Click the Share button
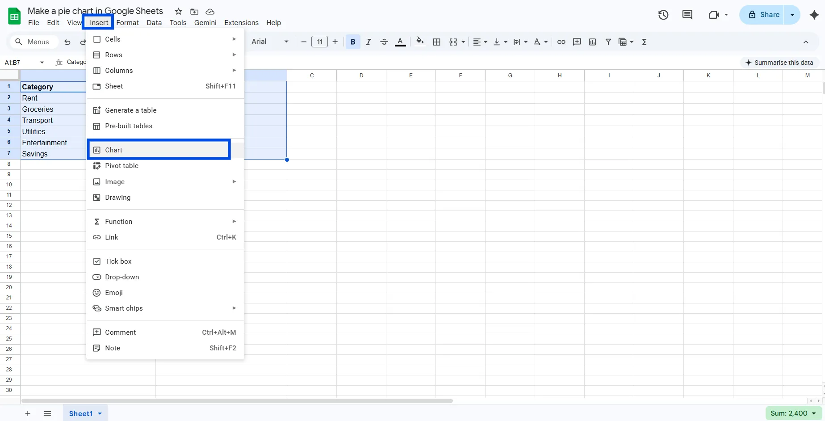Screen dimensions: 825x421 pos(764,15)
